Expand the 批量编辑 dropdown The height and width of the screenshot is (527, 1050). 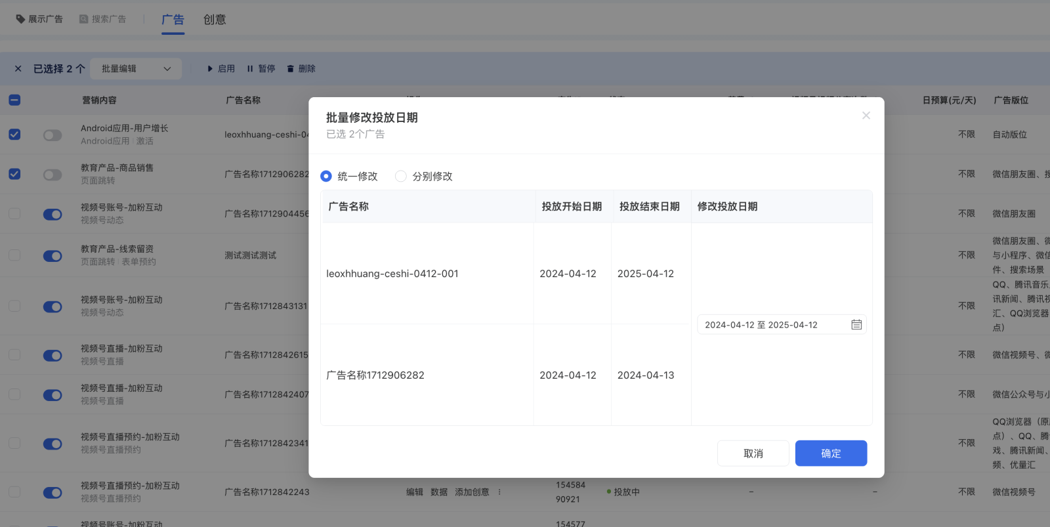point(136,69)
